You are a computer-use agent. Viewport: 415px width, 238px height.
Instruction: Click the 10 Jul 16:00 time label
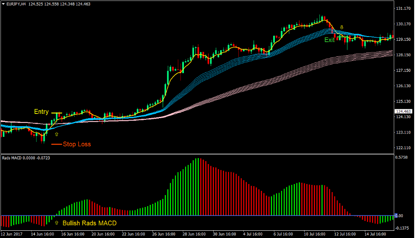[x=315, y=234]
